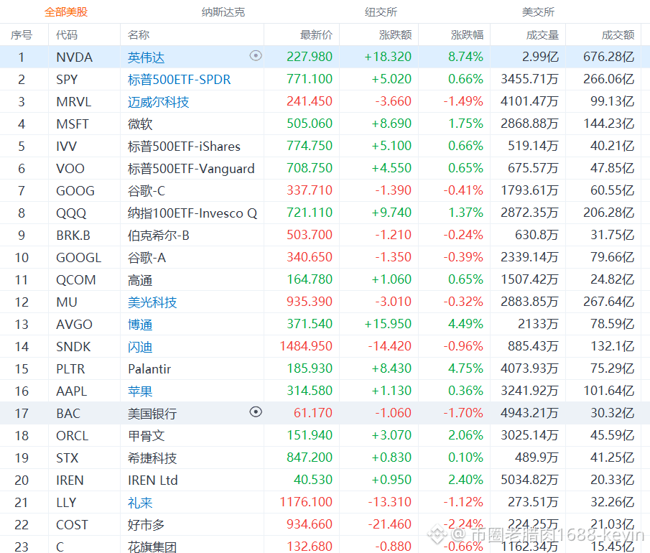Click SNDK price 1484.950

(x=306, y=346)
